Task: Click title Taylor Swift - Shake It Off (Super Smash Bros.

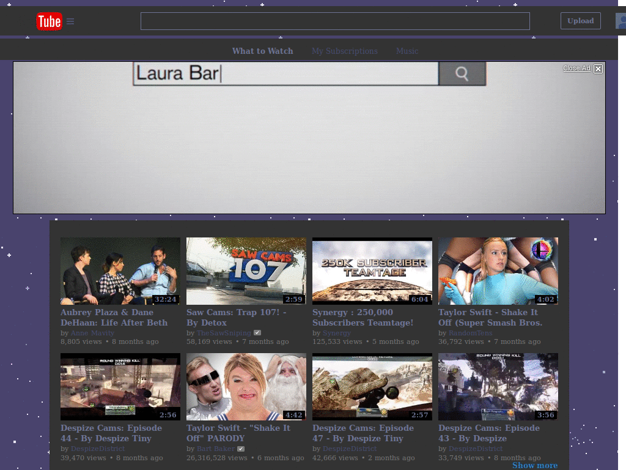Action: click(x=490, y=318)
